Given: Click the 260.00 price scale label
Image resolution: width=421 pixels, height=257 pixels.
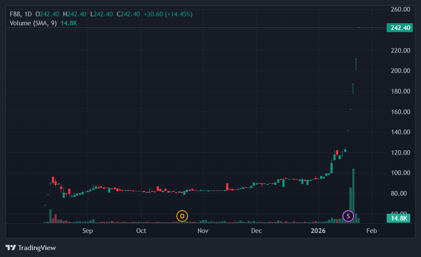Looking at the screenshot, I should click(400, 9).
